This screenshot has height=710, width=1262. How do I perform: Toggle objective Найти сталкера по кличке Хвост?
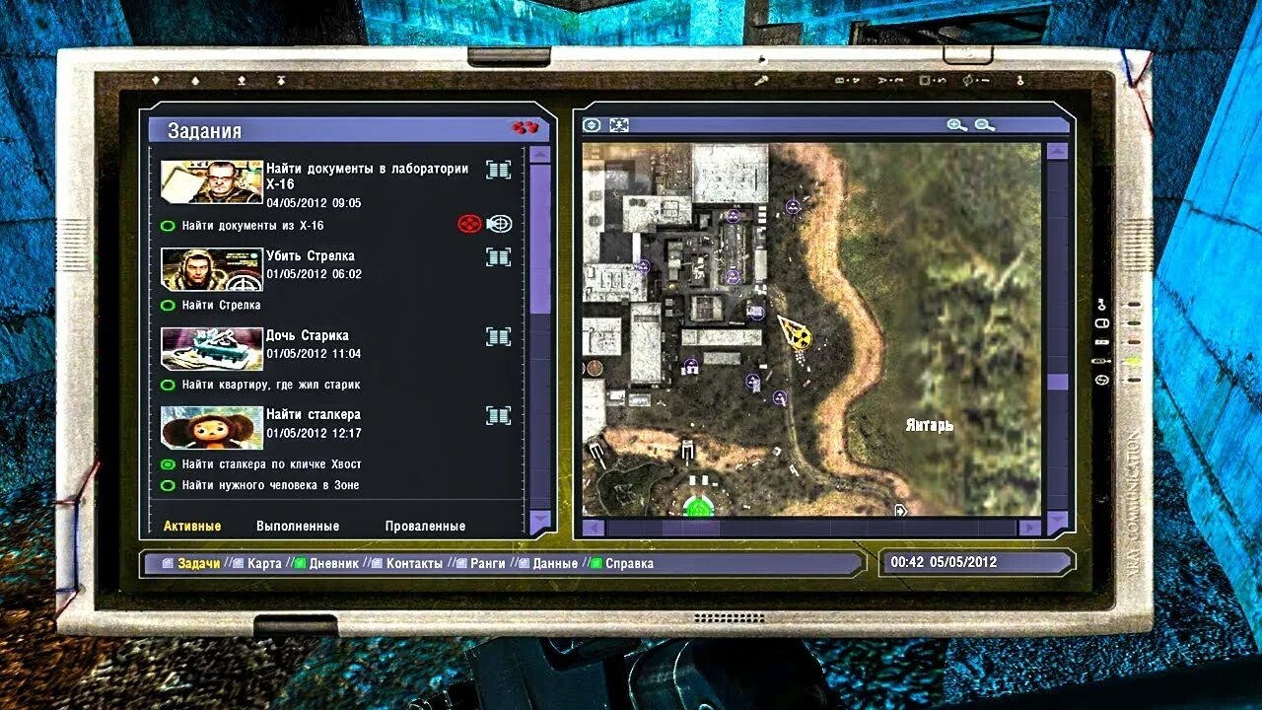coord(168,464)
